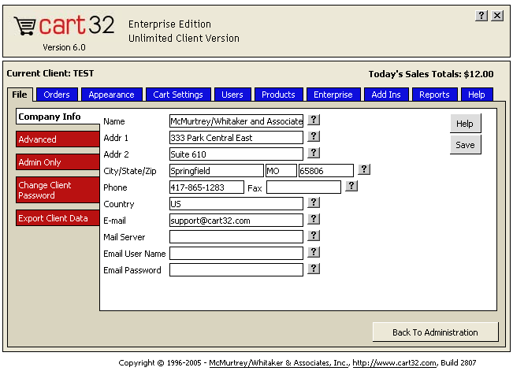Click the Help button on the right
This screenshot has height=371, width=513.
click(x=465, y=124)
